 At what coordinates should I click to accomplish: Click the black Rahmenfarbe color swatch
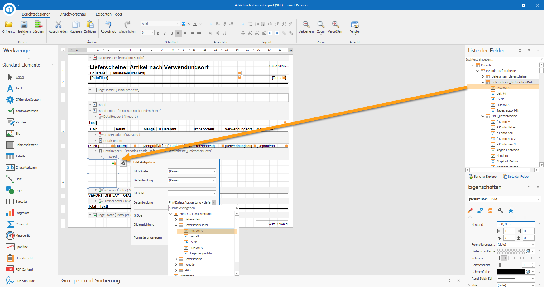click(x=511, y=272)
